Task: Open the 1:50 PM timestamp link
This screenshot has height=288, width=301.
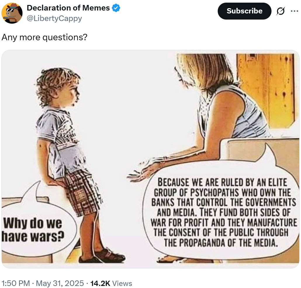Action: pyautogui.click(x=15, y=283)
